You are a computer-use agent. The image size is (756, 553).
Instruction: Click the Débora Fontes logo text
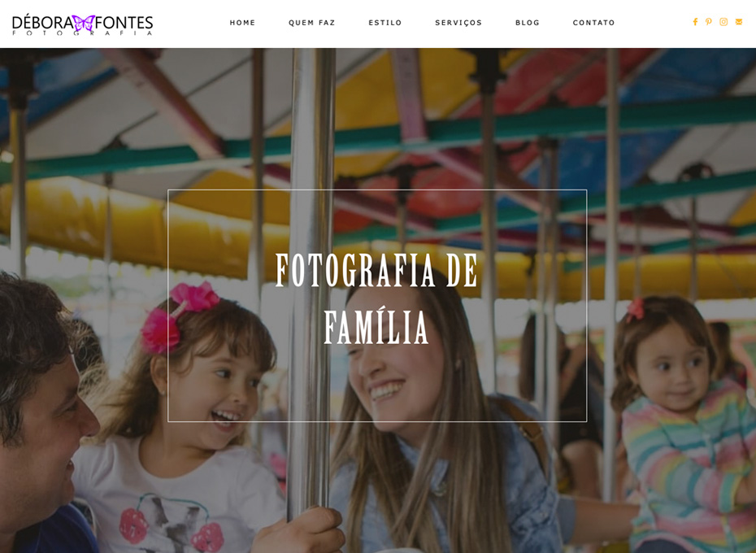(x=82, y=23)
